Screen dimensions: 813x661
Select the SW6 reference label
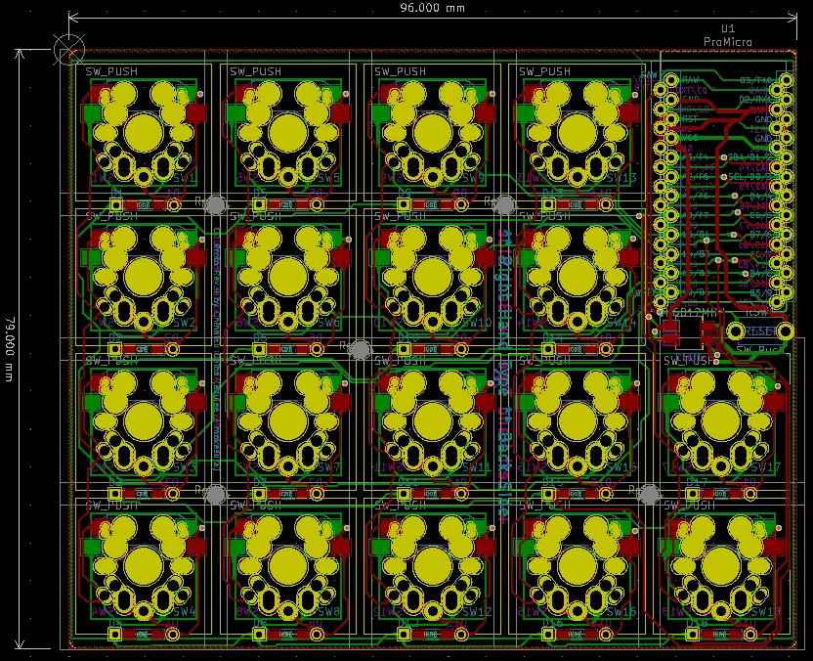(329, 323)
